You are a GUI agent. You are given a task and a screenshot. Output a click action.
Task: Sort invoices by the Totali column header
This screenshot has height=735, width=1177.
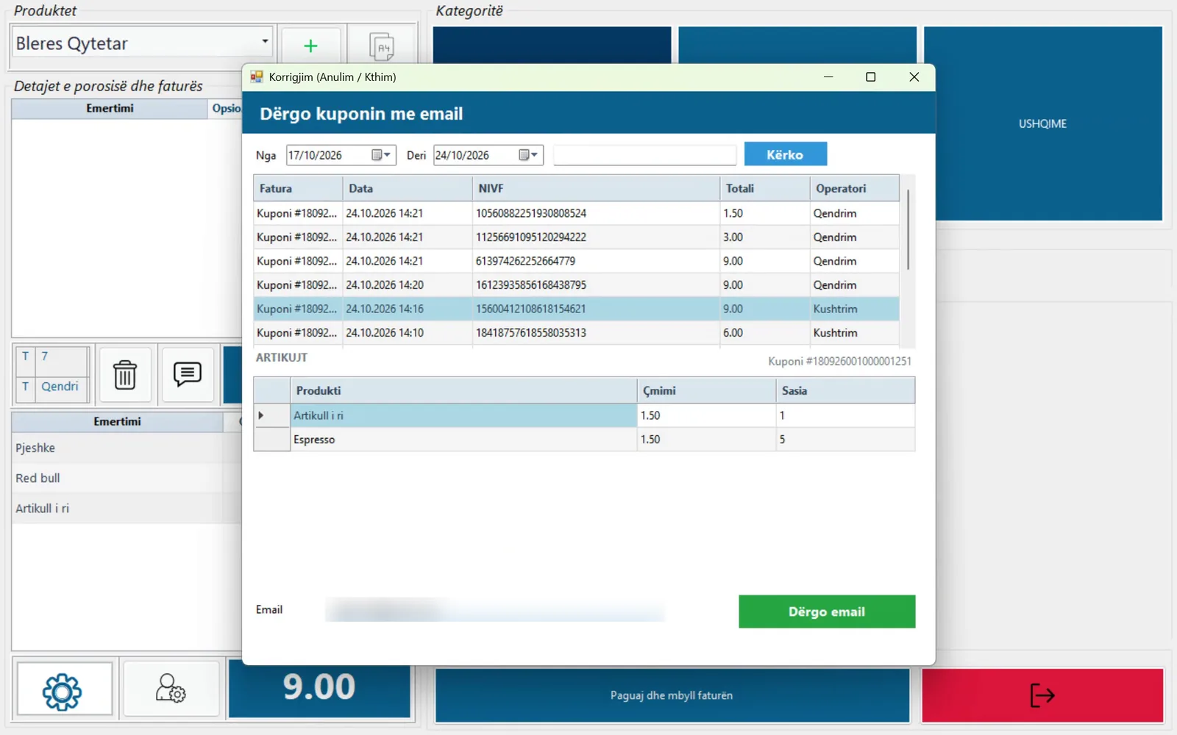point(764,188)
